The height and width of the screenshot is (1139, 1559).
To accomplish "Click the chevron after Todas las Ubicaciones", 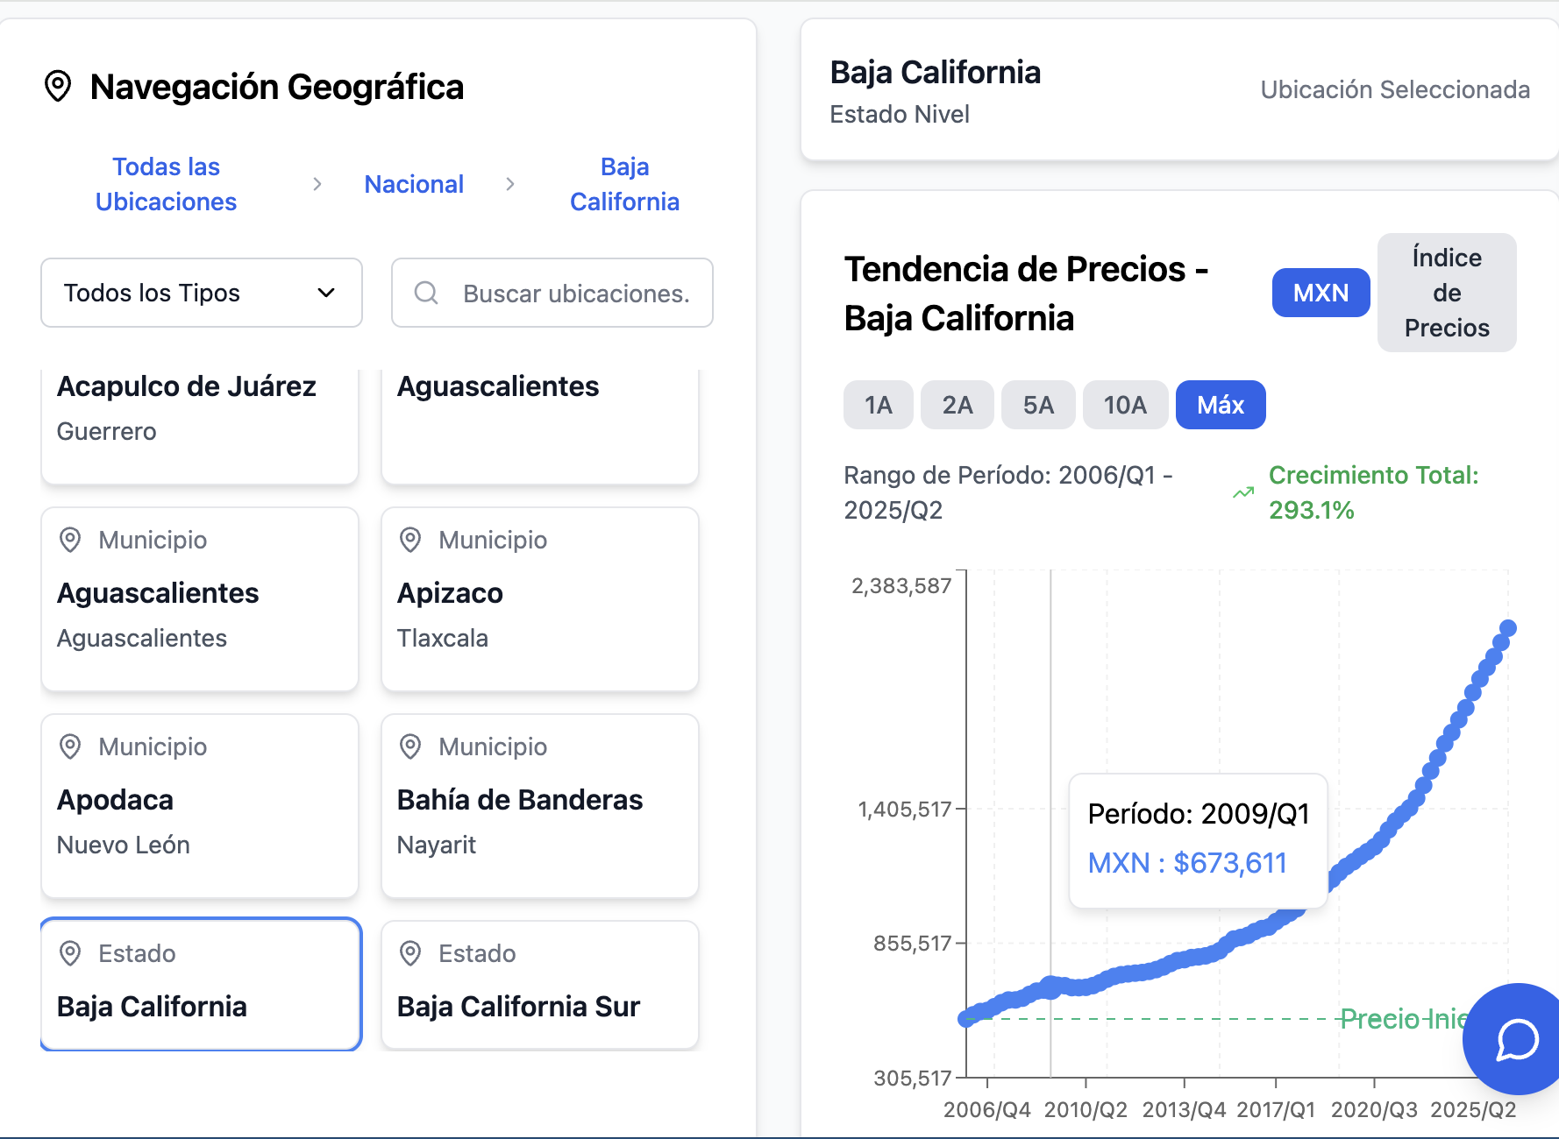I will click(316, 184).
